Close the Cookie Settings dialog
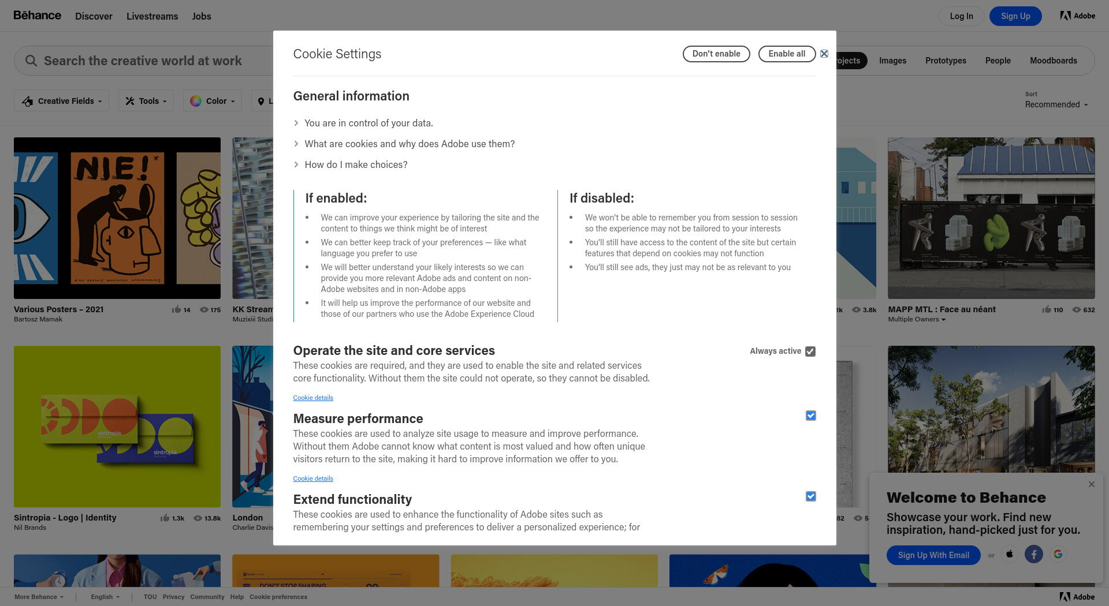The image size is (1109, 606). coord(824,54)
